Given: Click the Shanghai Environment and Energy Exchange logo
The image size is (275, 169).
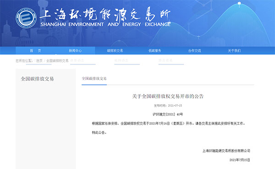Looking at the screenshot, I should (x=26, y=18).
